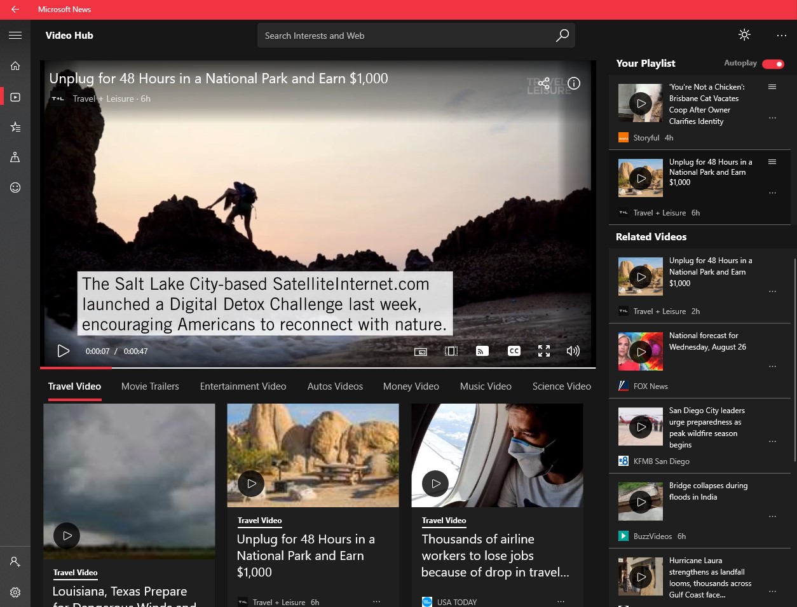The width and height of the screenshot is (797, 607).
Task: Open Travel Video label on airline card
Action: (444, 521)
